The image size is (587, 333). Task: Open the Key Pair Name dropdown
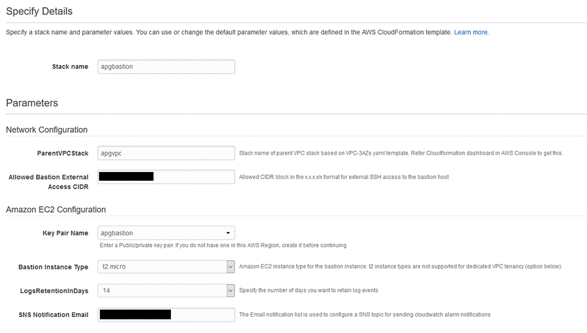pos(166,233)
